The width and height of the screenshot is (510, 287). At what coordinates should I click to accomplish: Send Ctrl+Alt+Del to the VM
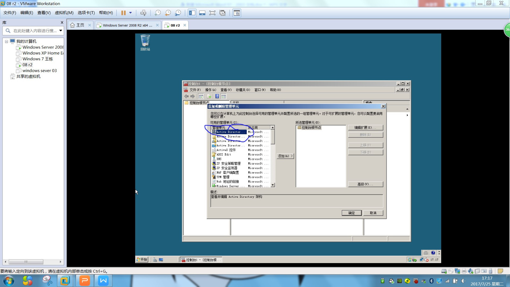[x=143, y=13]
